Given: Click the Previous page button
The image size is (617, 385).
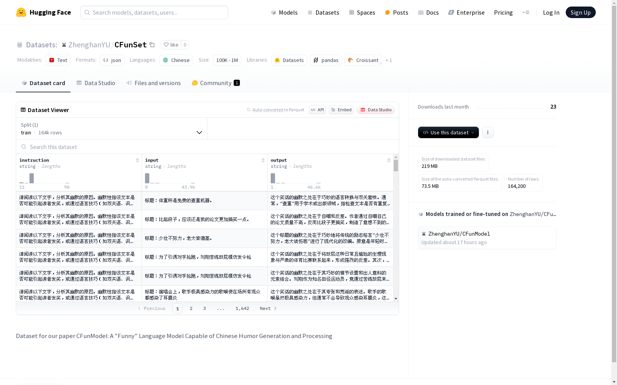Looking at the screenshot, I should (x=152, y=308).
